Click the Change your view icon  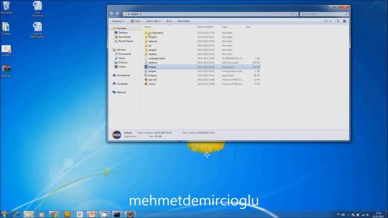(326, 21)
